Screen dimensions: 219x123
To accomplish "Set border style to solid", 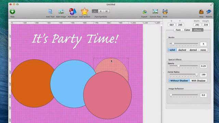I will [x=172, y=50].
